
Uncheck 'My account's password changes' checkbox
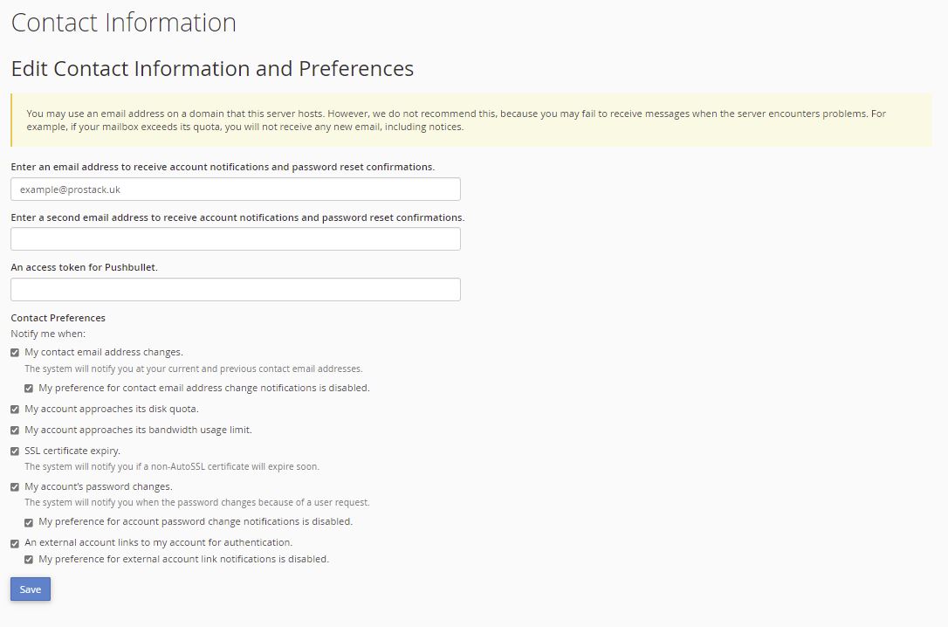pos(15,486)
